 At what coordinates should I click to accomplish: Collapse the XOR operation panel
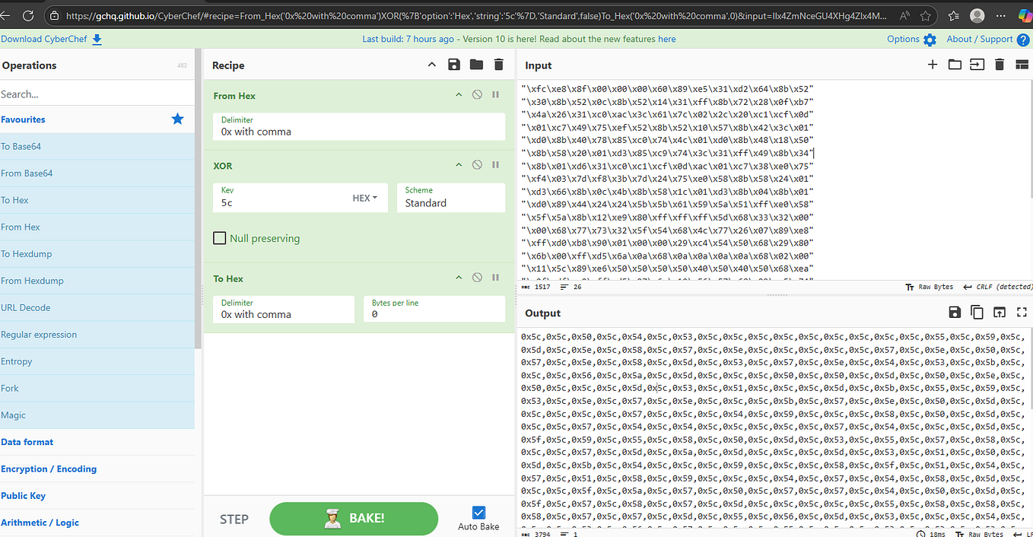coord(459,164)
